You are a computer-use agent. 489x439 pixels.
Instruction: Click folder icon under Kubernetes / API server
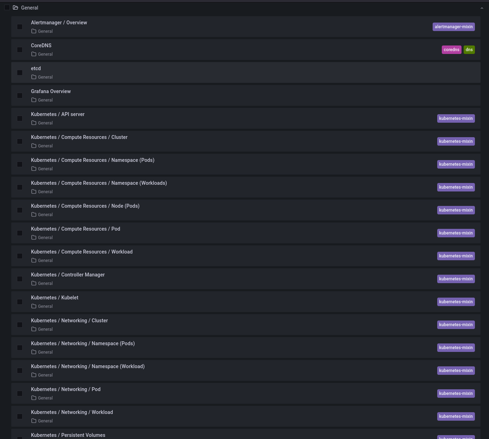pos(34,123)
